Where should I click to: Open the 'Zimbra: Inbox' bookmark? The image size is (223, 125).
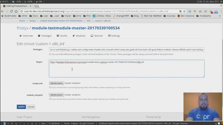point(102,16)
